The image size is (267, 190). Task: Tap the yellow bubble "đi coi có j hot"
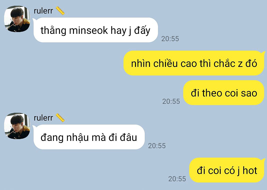tap(227, 170)
